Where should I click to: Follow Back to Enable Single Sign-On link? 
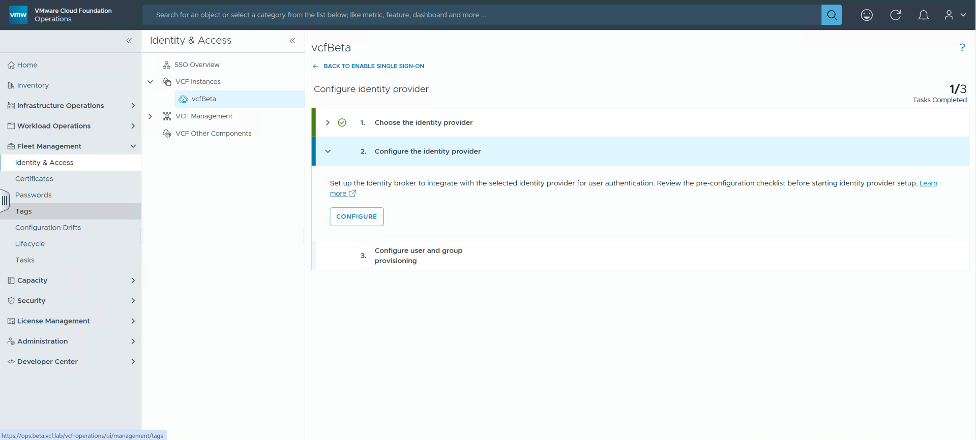point(374,66)
